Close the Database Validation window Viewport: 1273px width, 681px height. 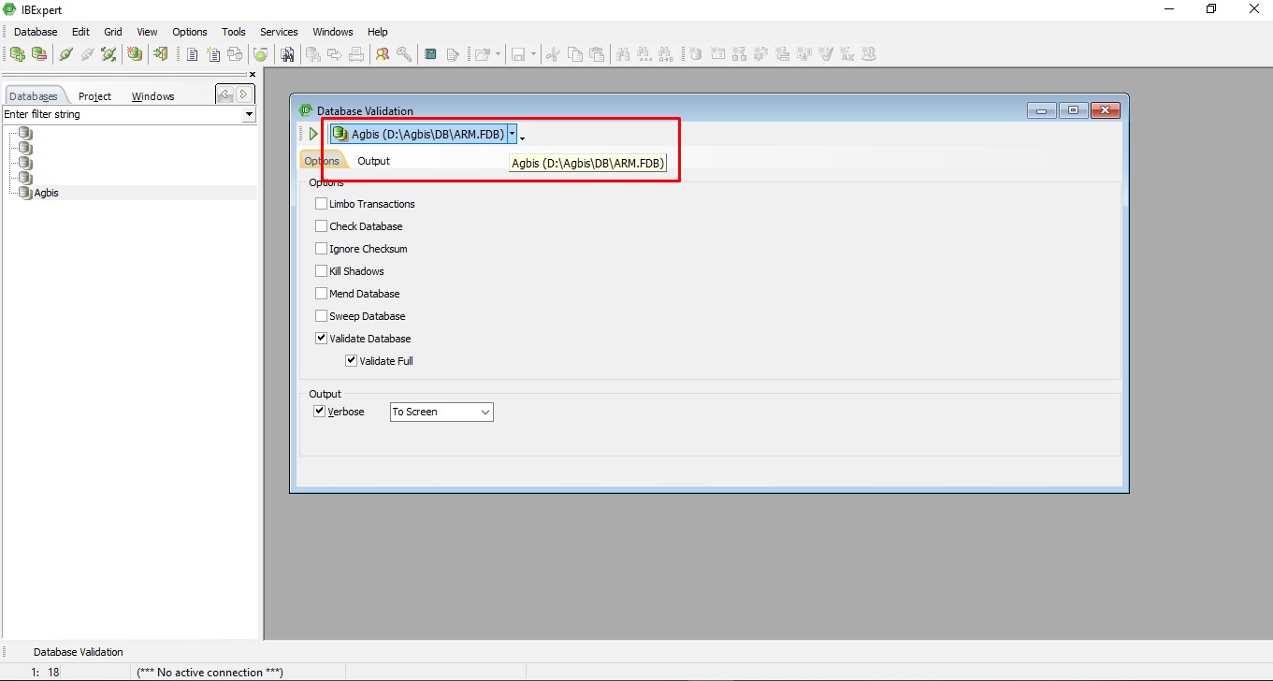point(1105,110)
